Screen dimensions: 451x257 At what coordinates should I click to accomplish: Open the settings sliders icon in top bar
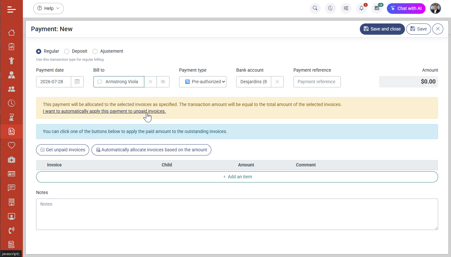(346, 8)
